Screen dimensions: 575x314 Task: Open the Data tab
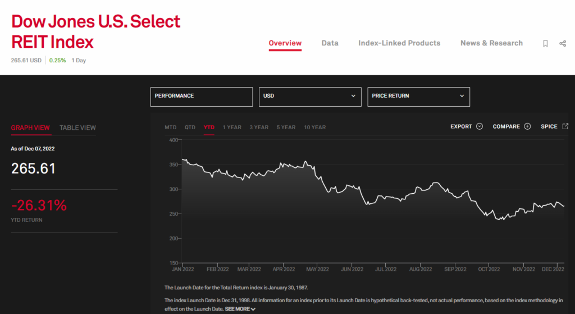pyautogui.click(x=330, y=43)
